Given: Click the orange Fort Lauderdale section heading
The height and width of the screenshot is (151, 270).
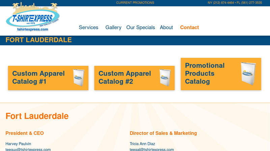Looking at the screenshot, I should pyautogui.click(x=37, y=116).
